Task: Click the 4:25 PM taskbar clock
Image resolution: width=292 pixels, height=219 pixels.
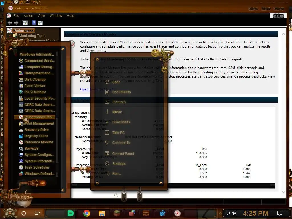Action: point(255,213)
